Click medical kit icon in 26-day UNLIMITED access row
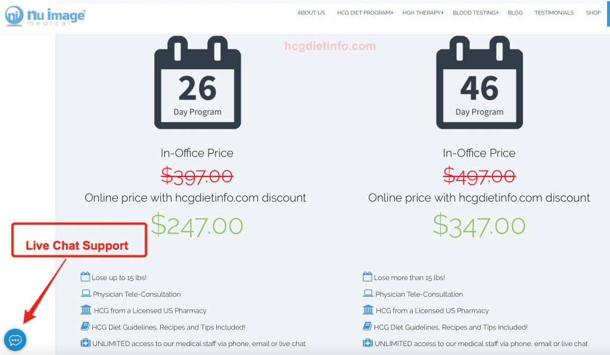 point(86,343)
